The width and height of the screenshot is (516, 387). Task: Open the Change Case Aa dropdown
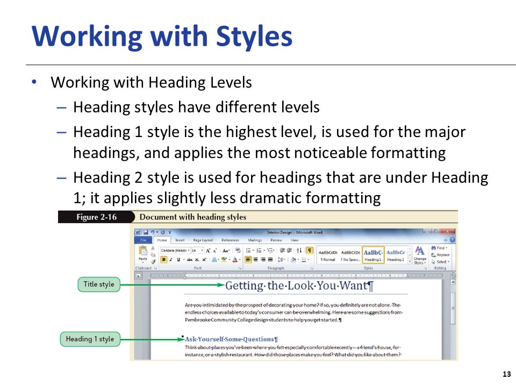pyautogui.click(x=226, y=251)
